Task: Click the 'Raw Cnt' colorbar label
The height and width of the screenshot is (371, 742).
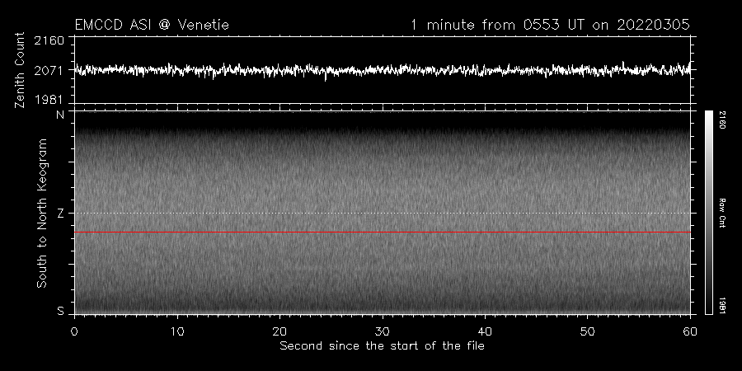Action: (x=722, y=213)
